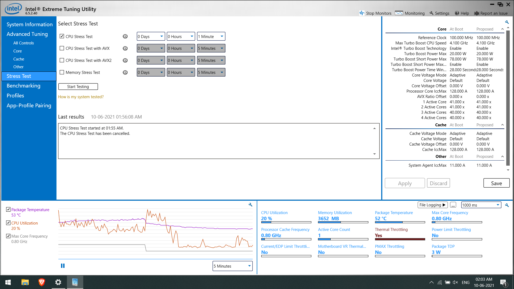
Task: Toggle Package Temperature graph checkbox
Action: [8, 209]
